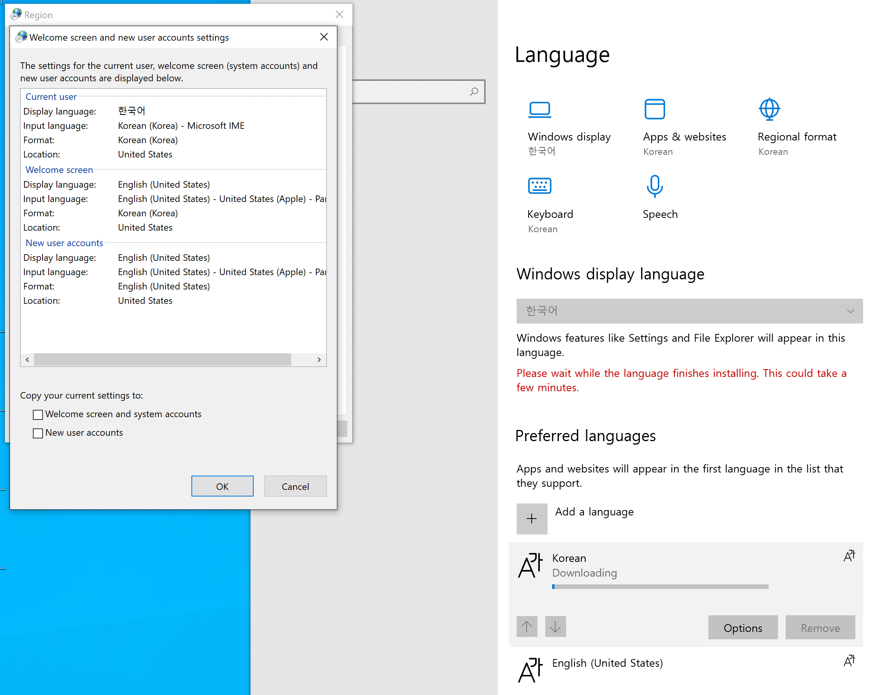Expand the Windows display language dropdown

point(689,311)
